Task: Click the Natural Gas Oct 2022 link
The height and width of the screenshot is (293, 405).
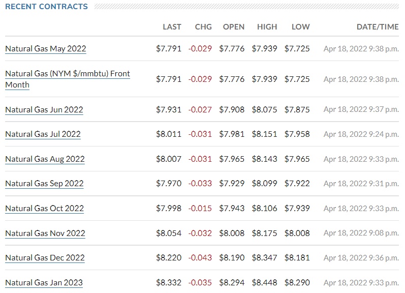Action: coord(44,209)
